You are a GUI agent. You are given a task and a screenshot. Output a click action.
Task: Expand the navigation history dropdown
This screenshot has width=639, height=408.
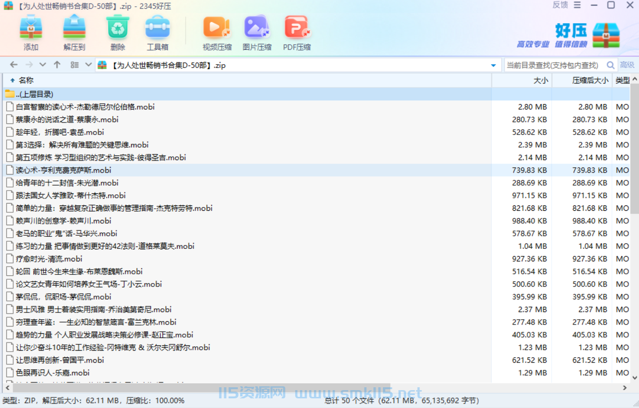point(42,65)
